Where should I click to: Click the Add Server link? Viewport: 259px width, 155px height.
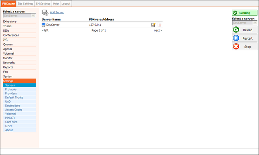57,13
